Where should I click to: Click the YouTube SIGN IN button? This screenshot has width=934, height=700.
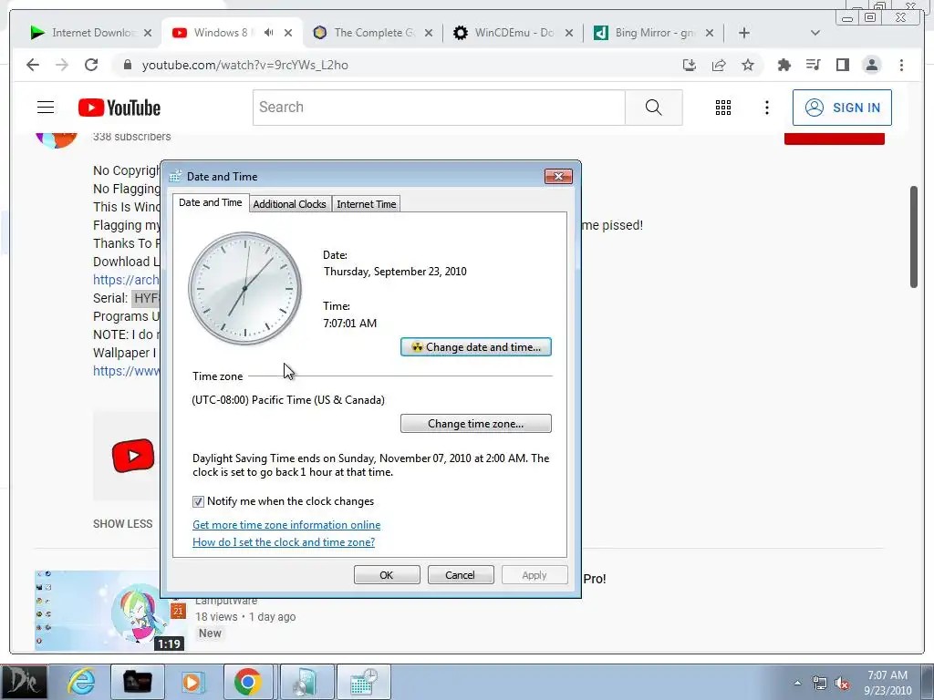(x=842, y=108)
